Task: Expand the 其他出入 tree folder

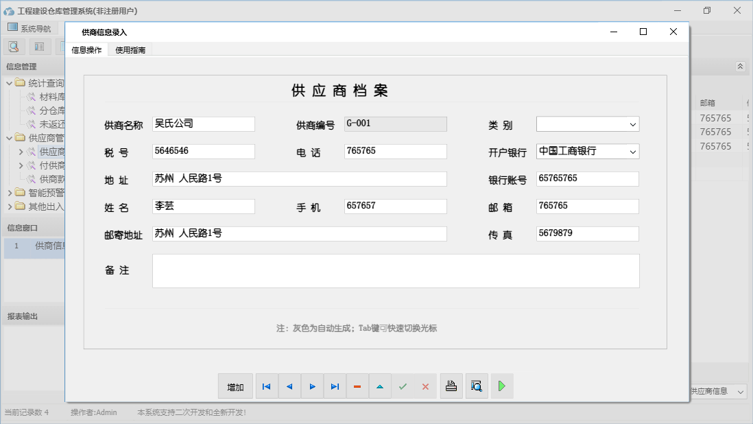Action: 10,207
